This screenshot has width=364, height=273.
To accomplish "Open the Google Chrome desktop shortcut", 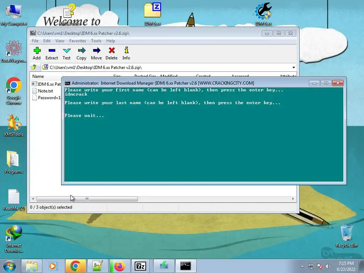I will (x=14, y=91).
